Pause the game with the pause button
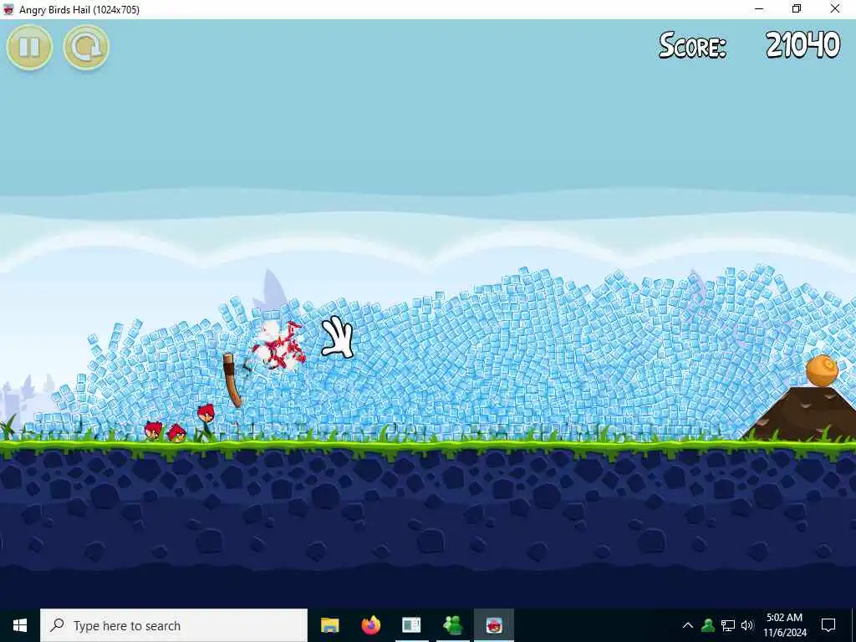856x642 pixels. (29, 48)
